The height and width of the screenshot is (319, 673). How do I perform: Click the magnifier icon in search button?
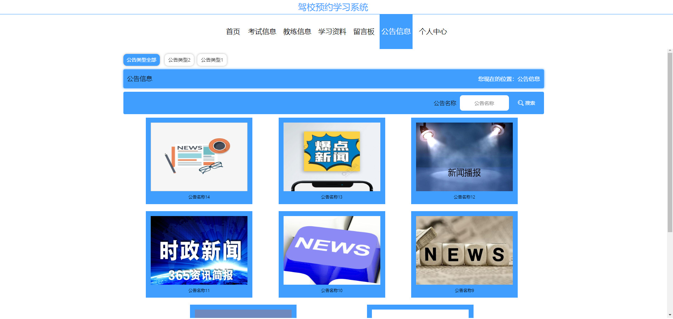click(521, 103)
